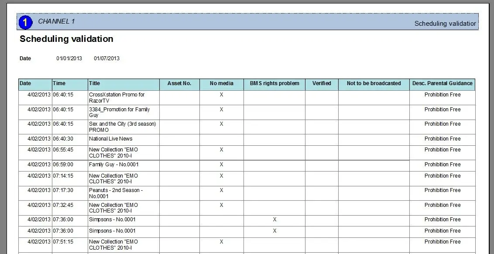Click the Family Guy - No.0001 title
This screenshot has width=494, height=254.
(113, 165)
